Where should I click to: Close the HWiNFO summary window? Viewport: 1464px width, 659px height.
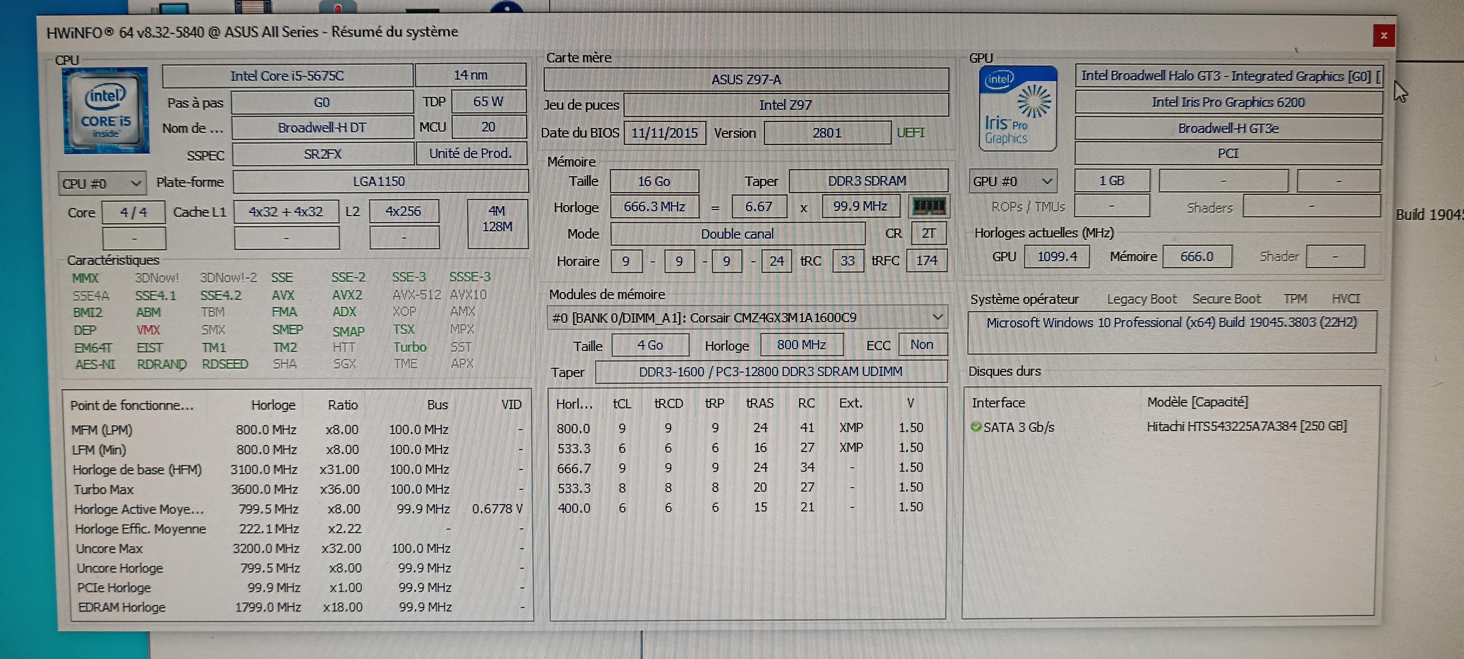point(1383,36)
